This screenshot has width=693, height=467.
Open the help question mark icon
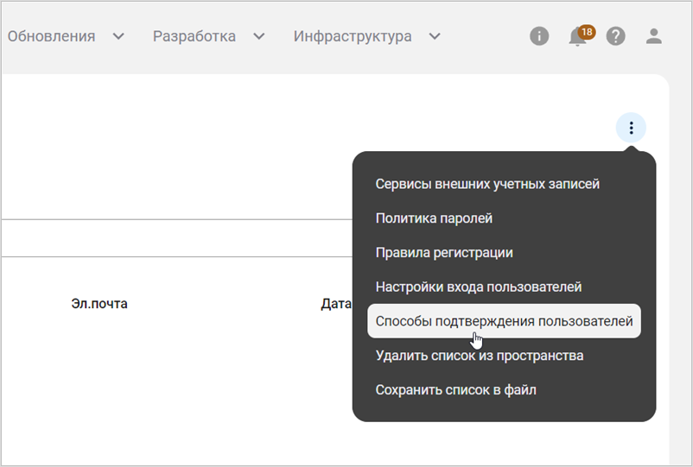(x=615, y=36)
